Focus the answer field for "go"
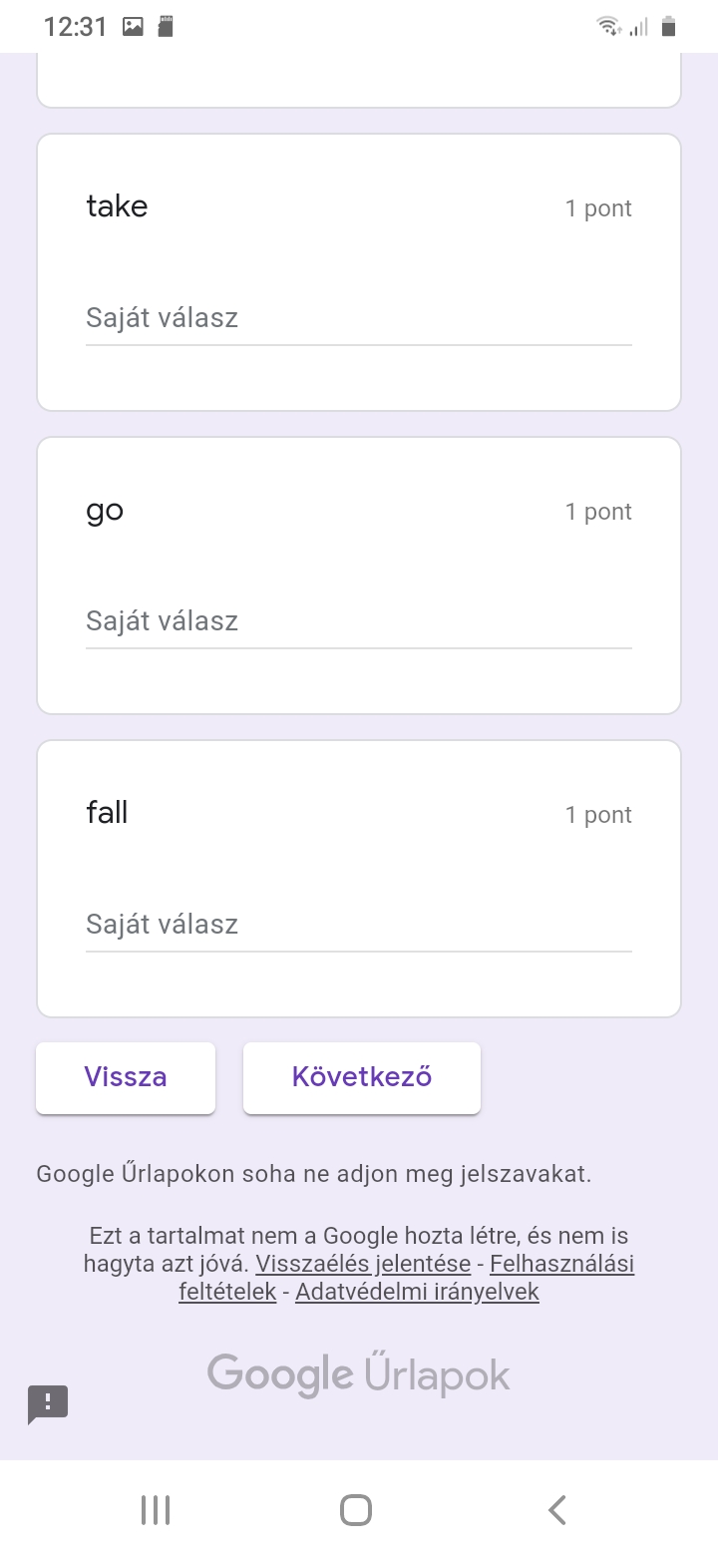The width and height of the screenshot is (718, 1556). tap(358, 622)
